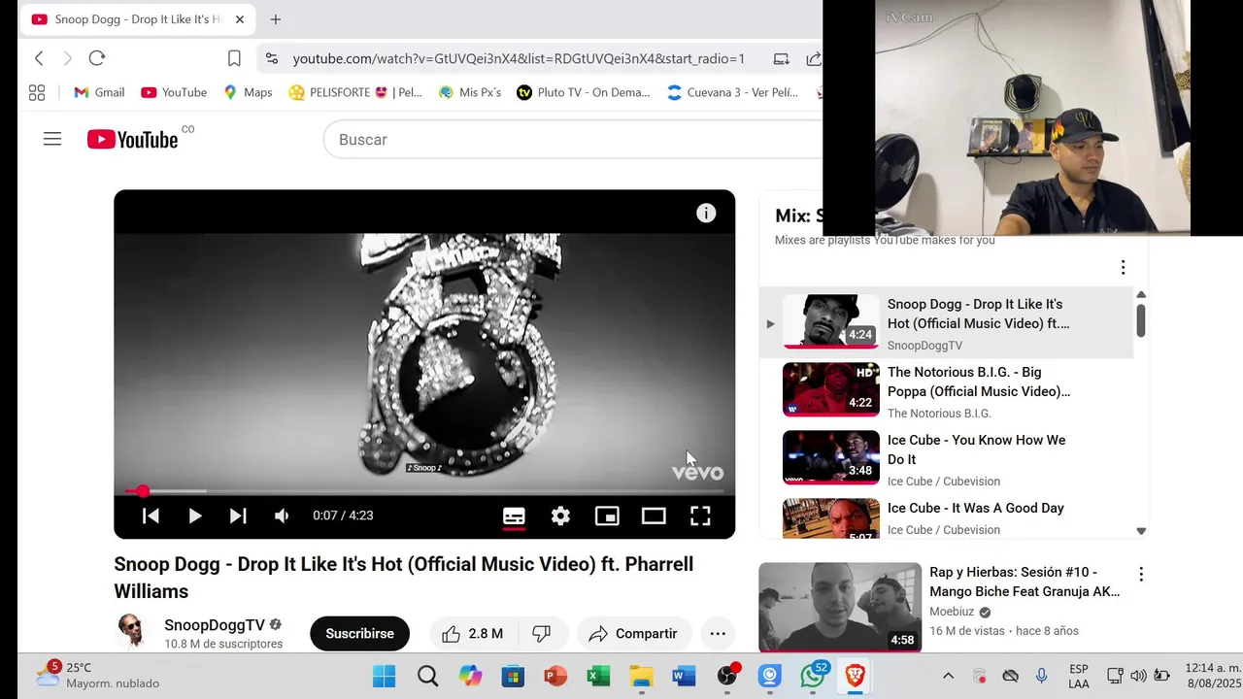Subscribe with the Suscribirse button

pyautogui.click(x=359, y=633)
